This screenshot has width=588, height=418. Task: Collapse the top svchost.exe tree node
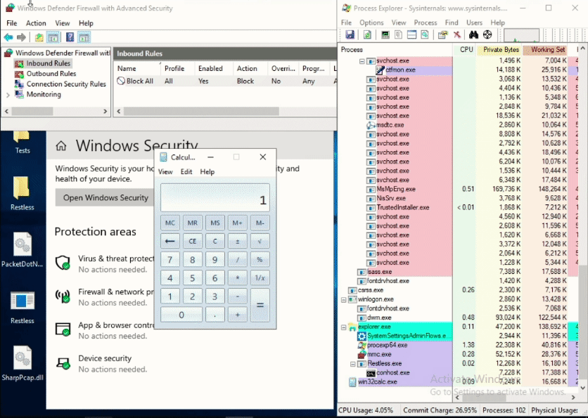tap(362, 61)
